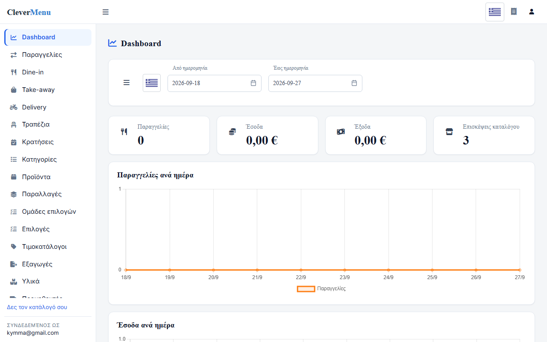Click the to-date field 2026-09-27
This screenshot has height=342, width=547.
pyautogui.click(x=315, y=83)
